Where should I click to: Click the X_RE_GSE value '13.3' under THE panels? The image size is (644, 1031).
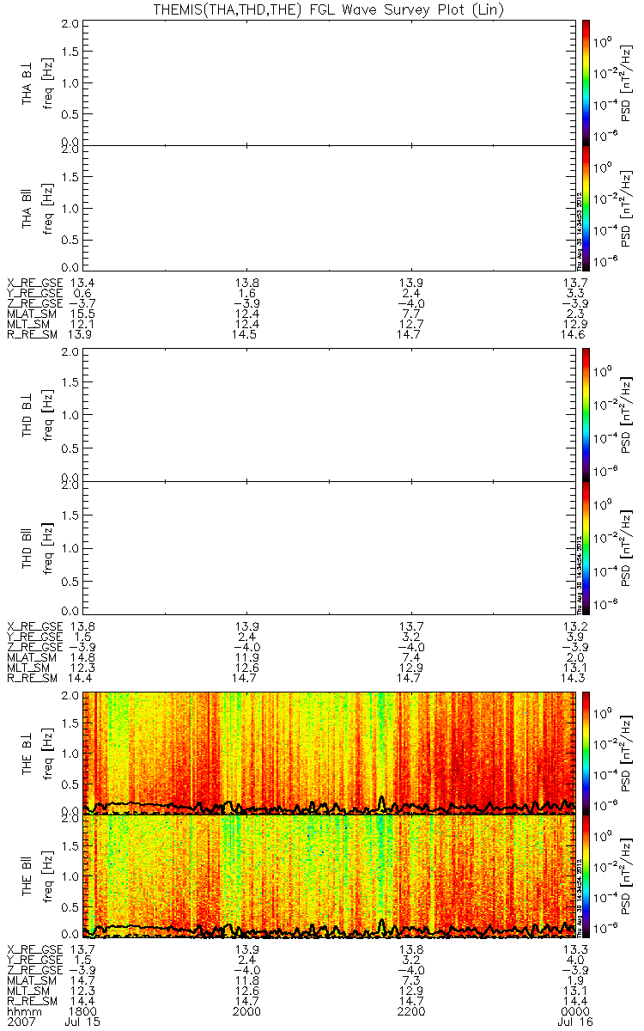click(x=574, y=952)
